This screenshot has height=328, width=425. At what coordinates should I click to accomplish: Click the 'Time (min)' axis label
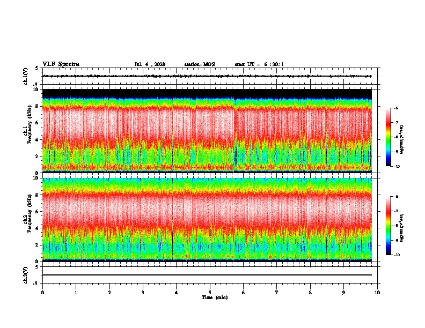pos(215,297)
